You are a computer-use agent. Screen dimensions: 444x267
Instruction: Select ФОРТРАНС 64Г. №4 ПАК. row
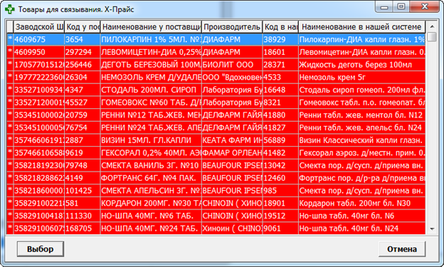tap(216, 178)
